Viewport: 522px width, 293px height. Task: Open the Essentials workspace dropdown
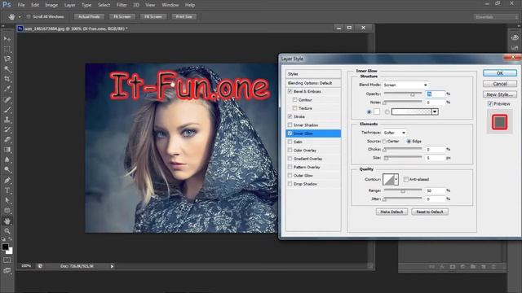coord(496,17)
